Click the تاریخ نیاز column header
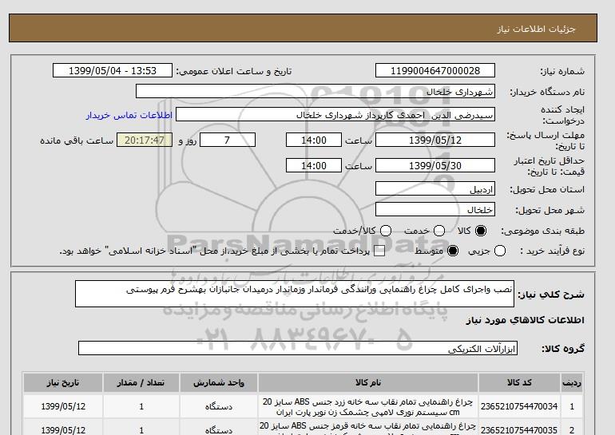Viewport: 615px width, 435px height. [x=63, y=382]
